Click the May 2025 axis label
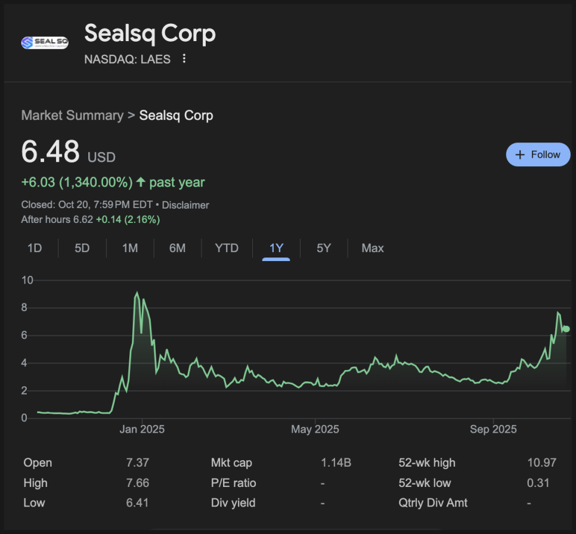 click(x=315, y=429)
